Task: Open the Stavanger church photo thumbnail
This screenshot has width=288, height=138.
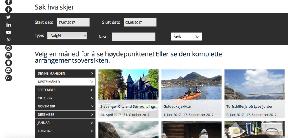Action: click(x=128, y=85)
